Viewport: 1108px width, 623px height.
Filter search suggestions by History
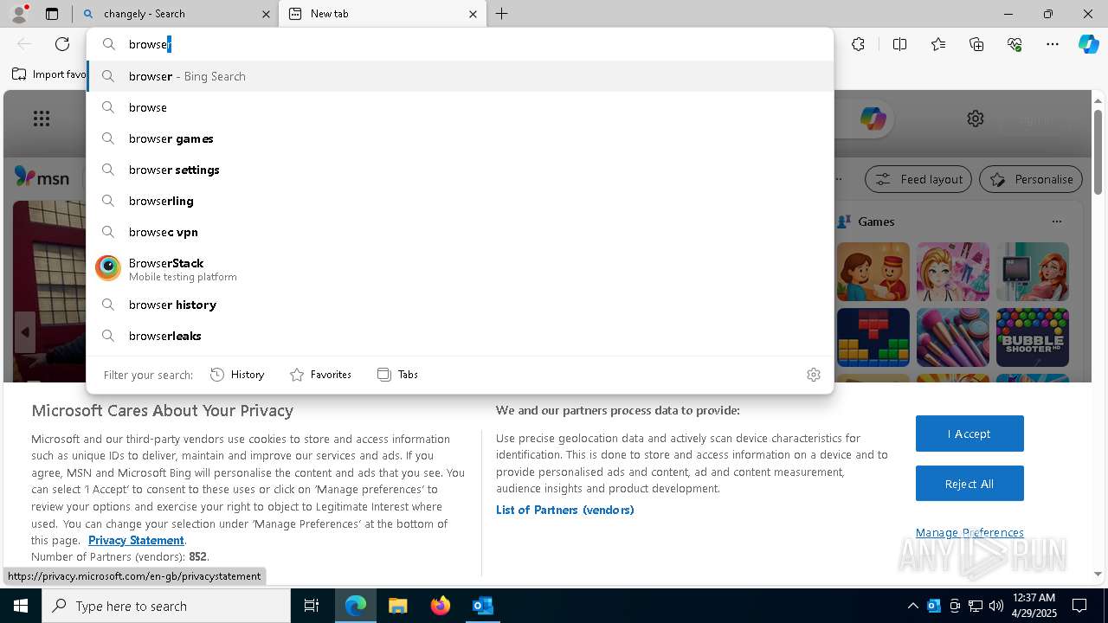tap(237, 375)
